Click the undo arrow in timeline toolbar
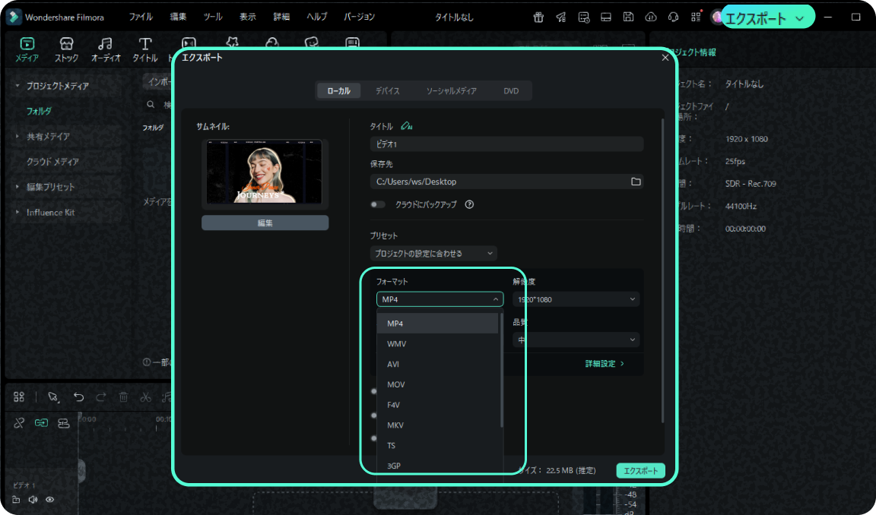Image resolution: width=876 pixels, height=515 pixels. tap(78, 397)
